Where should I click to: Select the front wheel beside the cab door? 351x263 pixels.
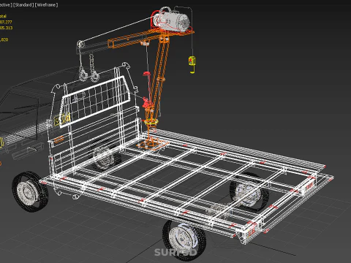[30, 192]
